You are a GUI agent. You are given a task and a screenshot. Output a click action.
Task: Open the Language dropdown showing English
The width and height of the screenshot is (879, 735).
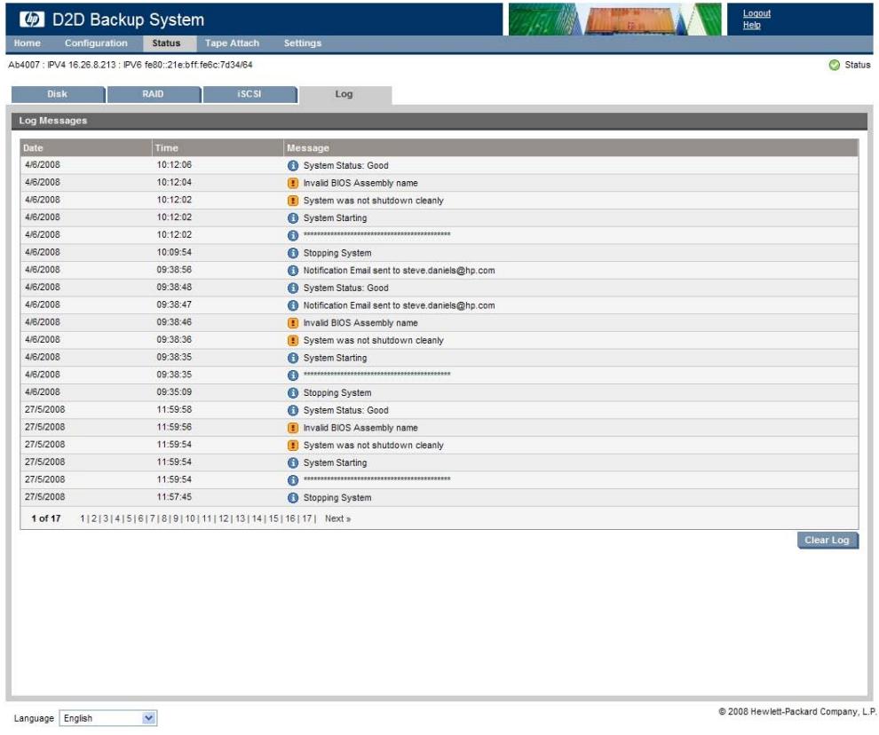tap(108, 718)
